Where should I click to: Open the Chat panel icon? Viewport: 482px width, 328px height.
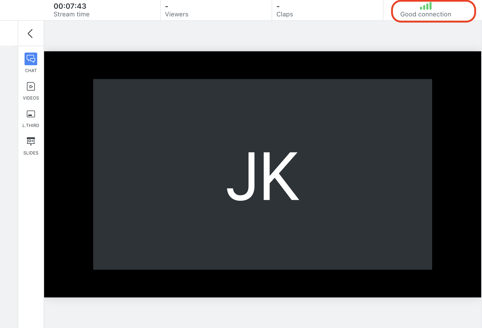tap(31, 59)
